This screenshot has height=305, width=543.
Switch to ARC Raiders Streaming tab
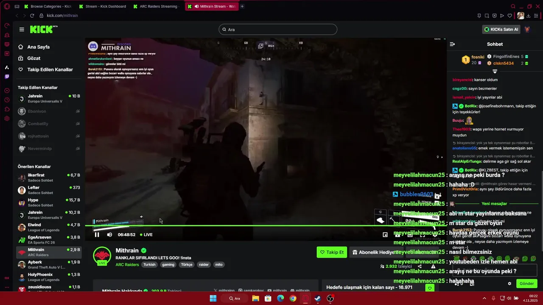[157, 6]
